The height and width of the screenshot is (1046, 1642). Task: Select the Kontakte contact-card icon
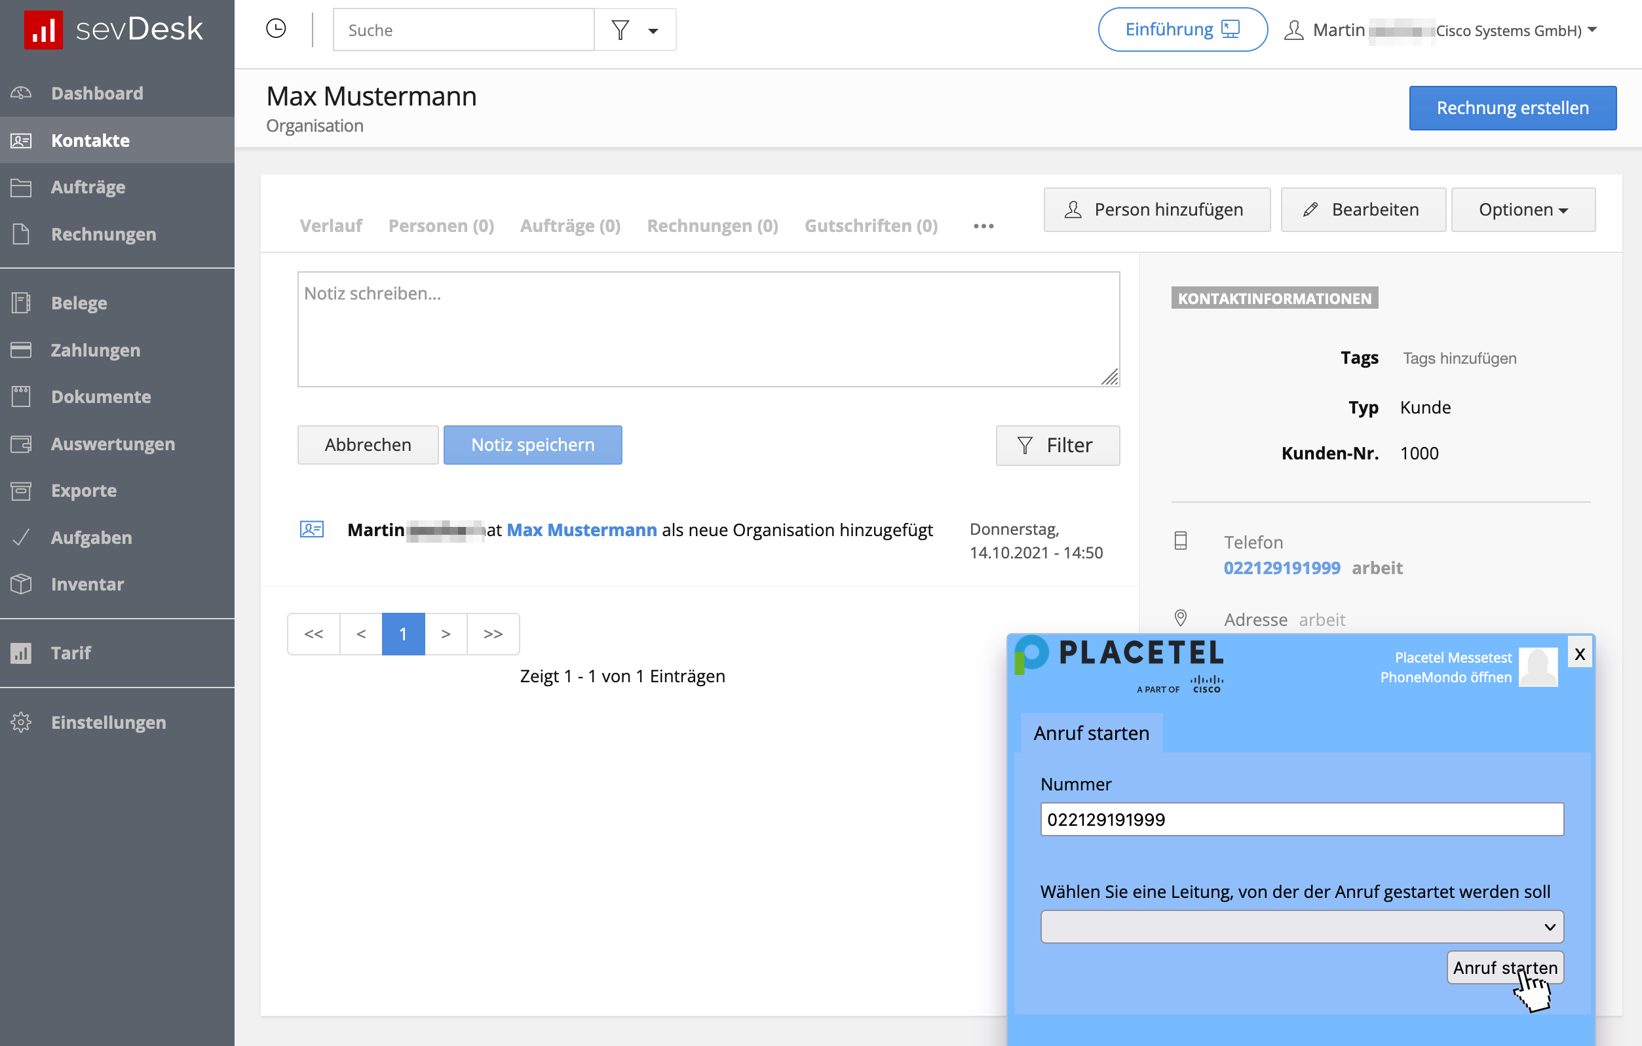pyautogui.click(x=21, y=140)
